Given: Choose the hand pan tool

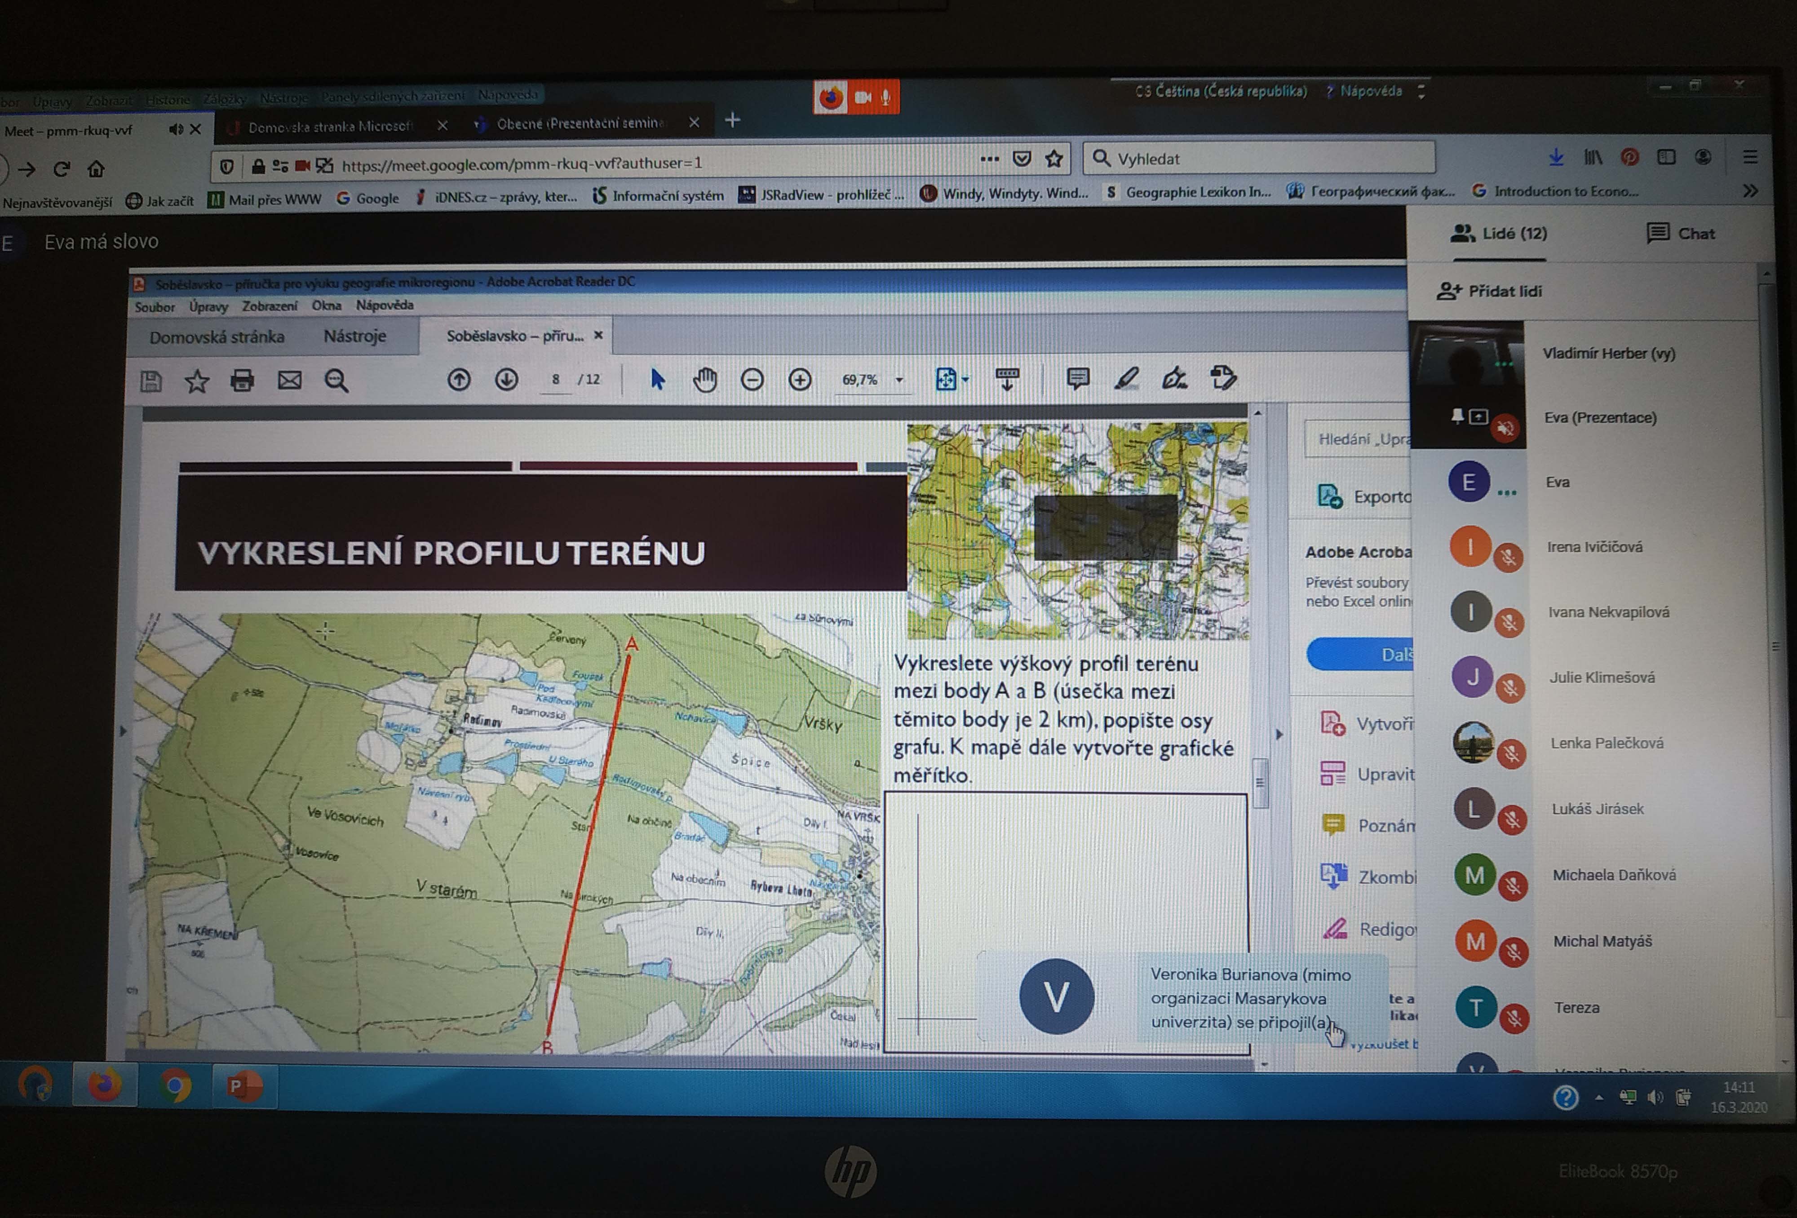Looking at the screenshot, I should pos(704,379).
